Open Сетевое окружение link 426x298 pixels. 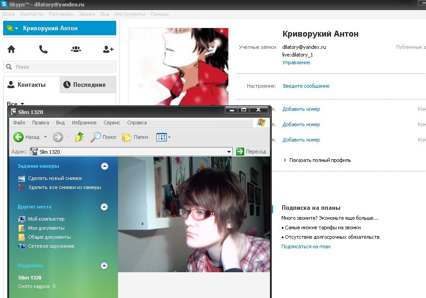tap(51, 246)
